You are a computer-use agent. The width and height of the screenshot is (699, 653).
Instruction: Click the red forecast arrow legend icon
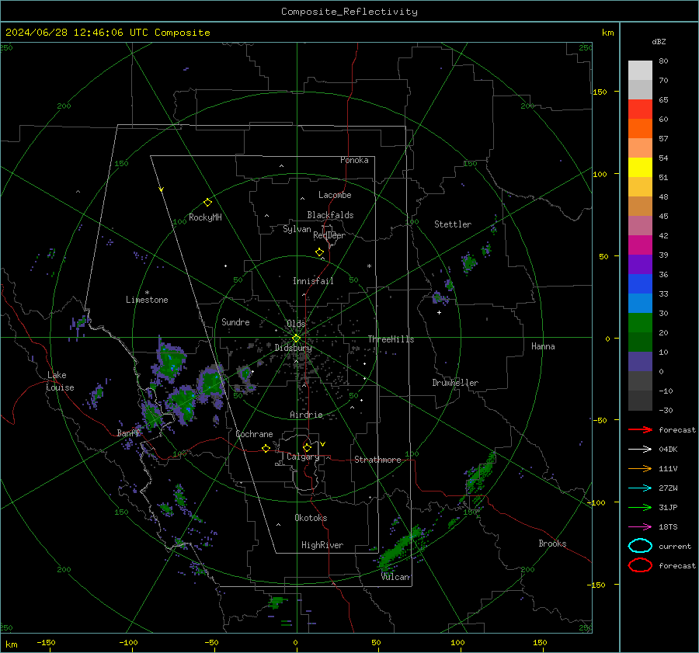640,429
